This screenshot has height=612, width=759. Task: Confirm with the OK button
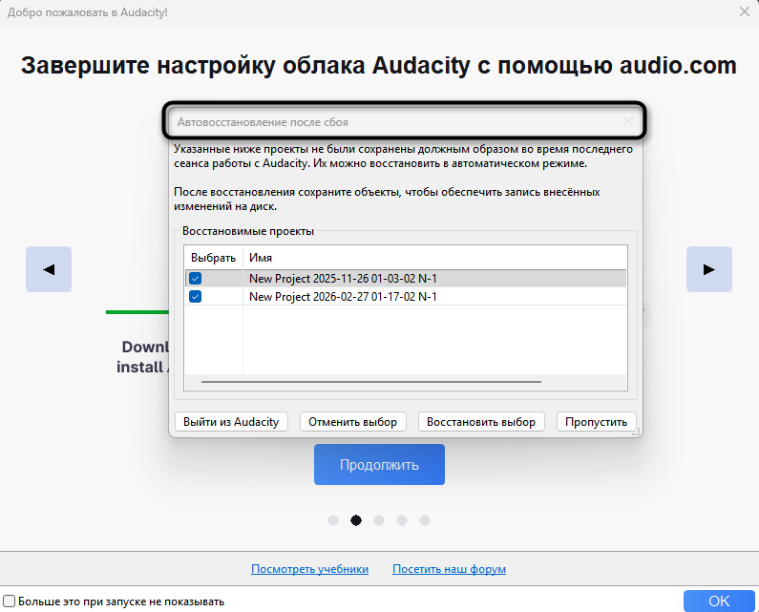tap(719, 601)
